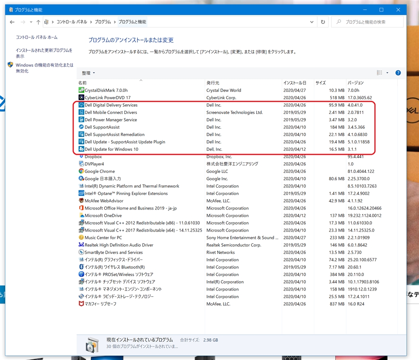Click コントロール パネル in the breadcrumb
The height and width of the screenshot is (360, 419).
click(72, 22)
